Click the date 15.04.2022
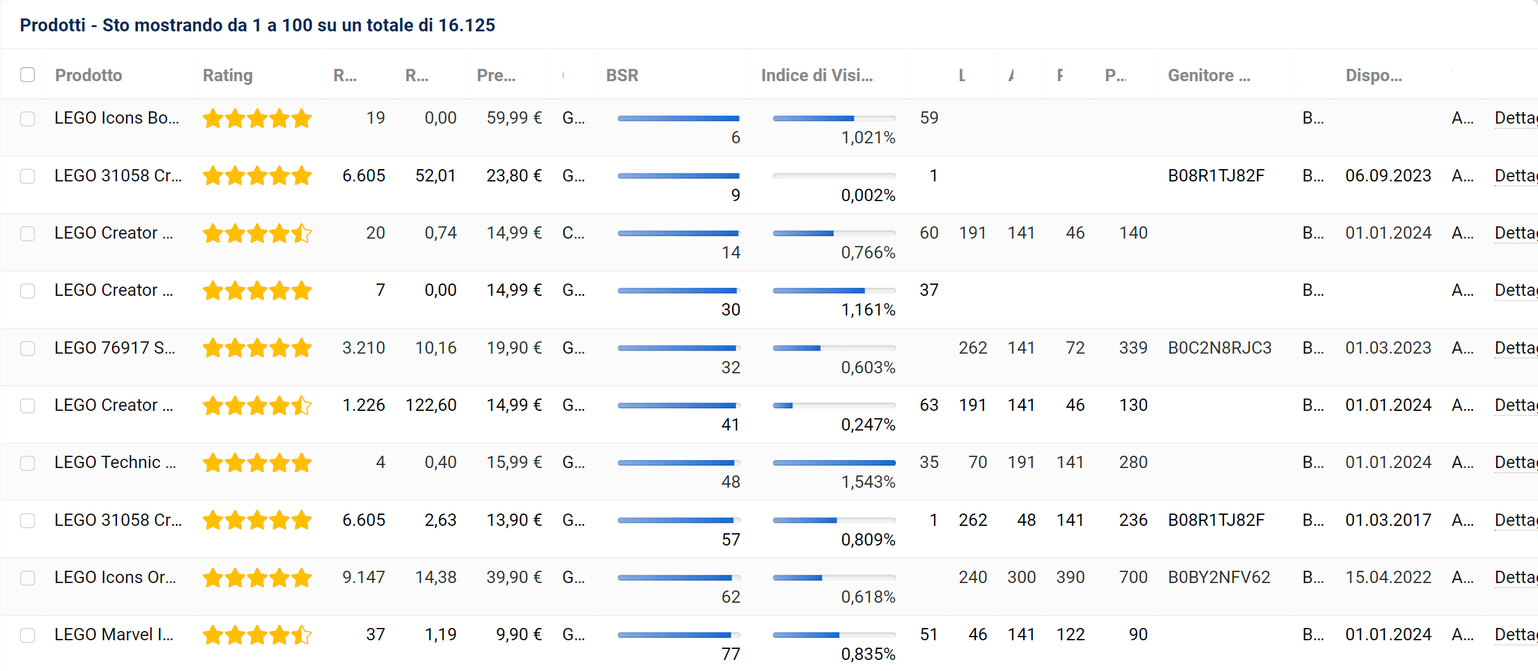Image resolution: width=1538 pixels, height=671 pixels. 1388,578
